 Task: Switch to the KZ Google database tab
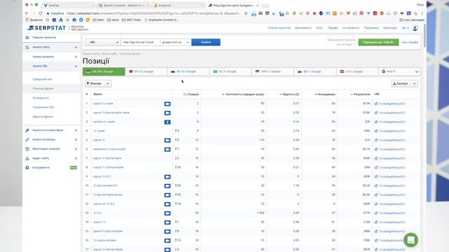pos(231,71)
